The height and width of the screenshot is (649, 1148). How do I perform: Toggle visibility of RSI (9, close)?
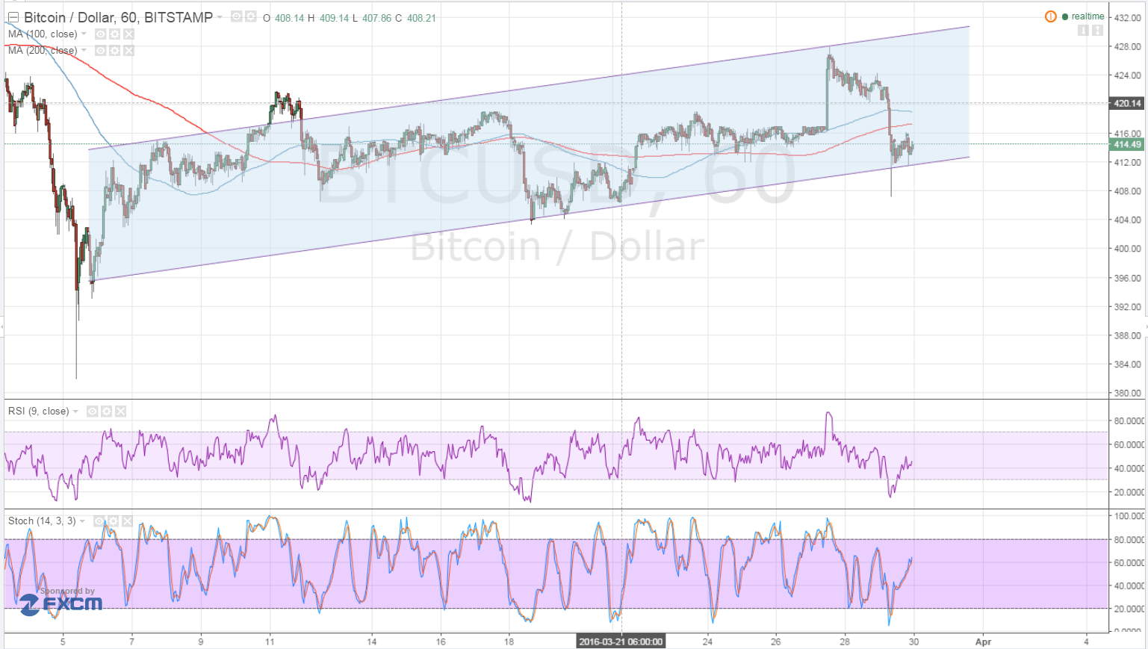pos(92,412)
